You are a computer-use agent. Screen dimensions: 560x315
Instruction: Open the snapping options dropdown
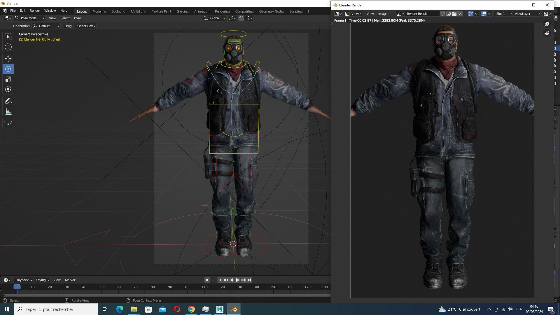pos(249,18)
